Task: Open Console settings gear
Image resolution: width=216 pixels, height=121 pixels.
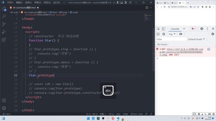Action: point(213,34)
